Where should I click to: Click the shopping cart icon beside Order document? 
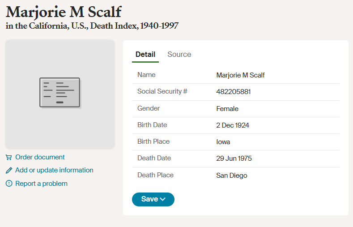(9, 157)
